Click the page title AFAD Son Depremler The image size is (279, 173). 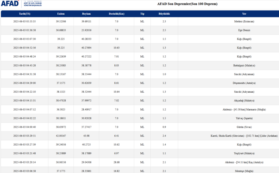(187, 4)
